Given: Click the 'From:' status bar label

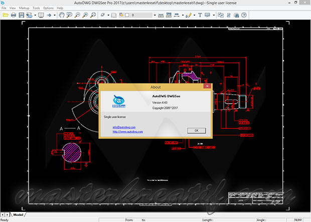Looking at the screenshot, I should (x=129, y=220).
